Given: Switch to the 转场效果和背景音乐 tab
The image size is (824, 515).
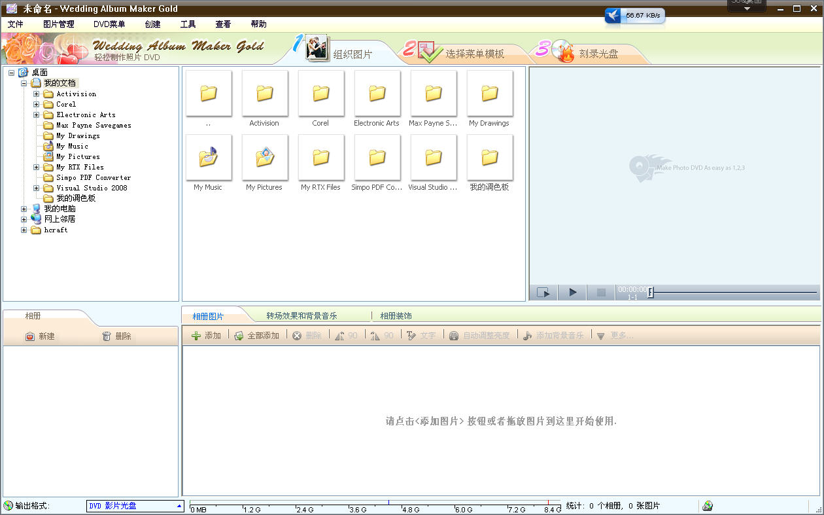Looking at the screenshot, I should coord(301,316).
